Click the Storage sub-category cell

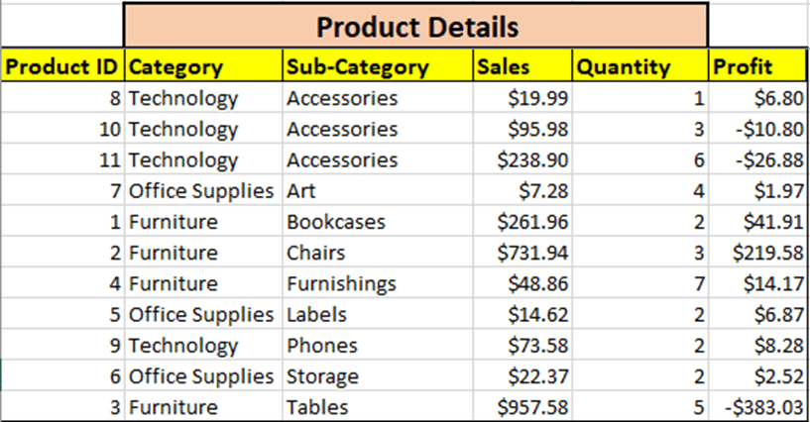tap(378, 376)
